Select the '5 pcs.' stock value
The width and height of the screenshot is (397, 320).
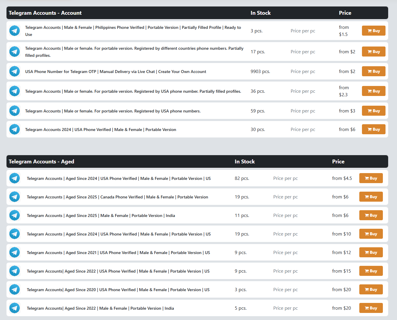click(x=241, y=308)
